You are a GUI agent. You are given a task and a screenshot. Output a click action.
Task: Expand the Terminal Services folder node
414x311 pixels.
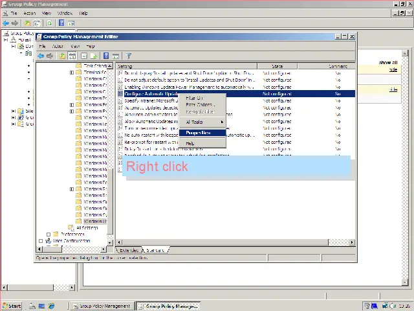pyautogui.click(x=72, y=72)
